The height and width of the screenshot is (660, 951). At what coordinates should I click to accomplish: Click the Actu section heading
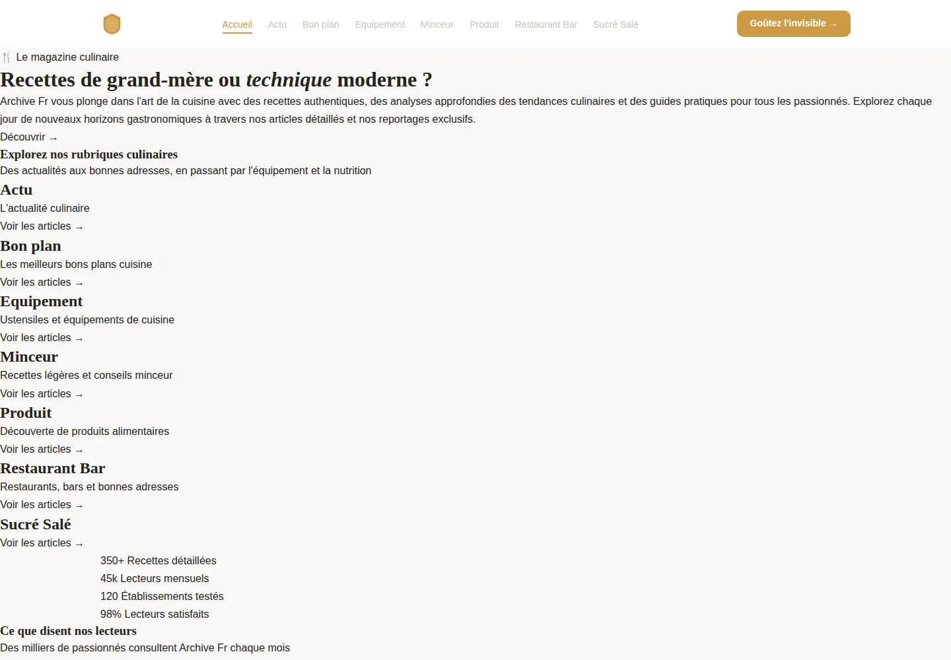tap(17, 190)
